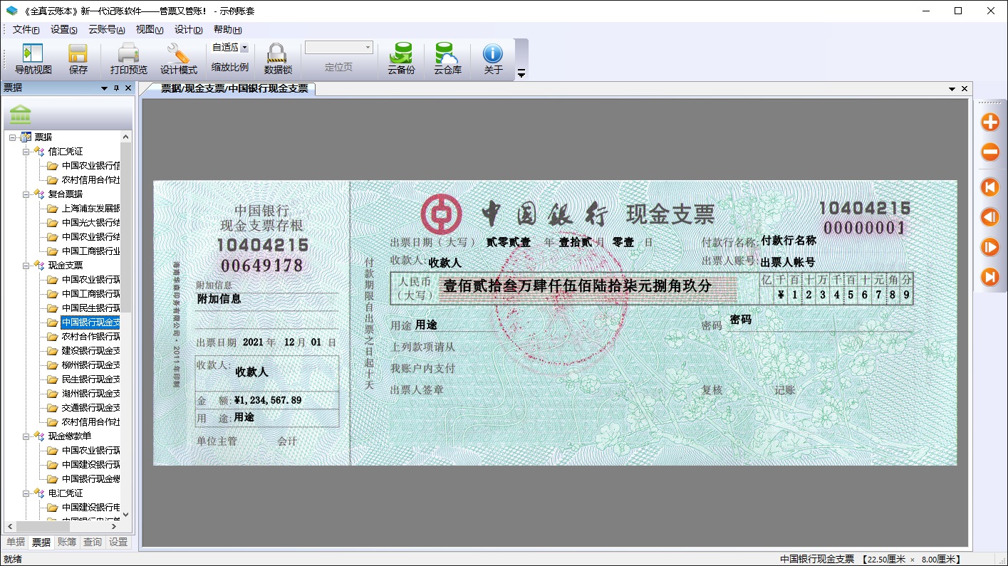Open the 设计 menu
Viewport: 1008px width, 566px height.
189,29
